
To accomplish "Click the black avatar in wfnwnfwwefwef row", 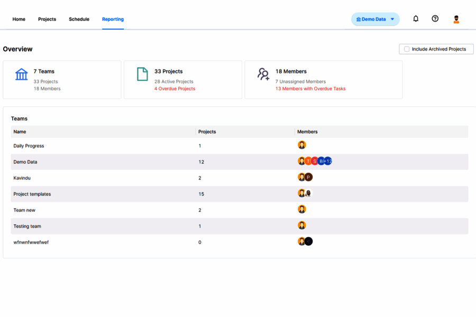I will pyautogui.click(x=308, y=241).
